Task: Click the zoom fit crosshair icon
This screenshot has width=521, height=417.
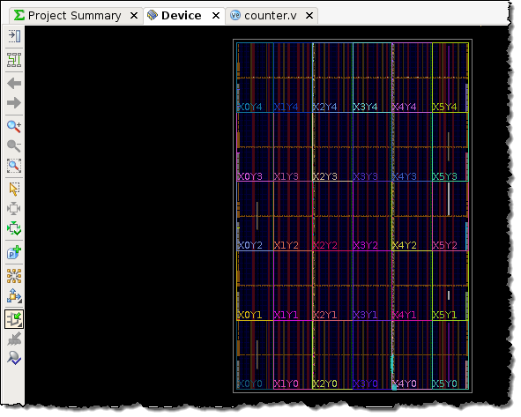Action: [x=14, y=209]
